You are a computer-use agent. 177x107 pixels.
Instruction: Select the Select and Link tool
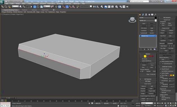[2, 7]
